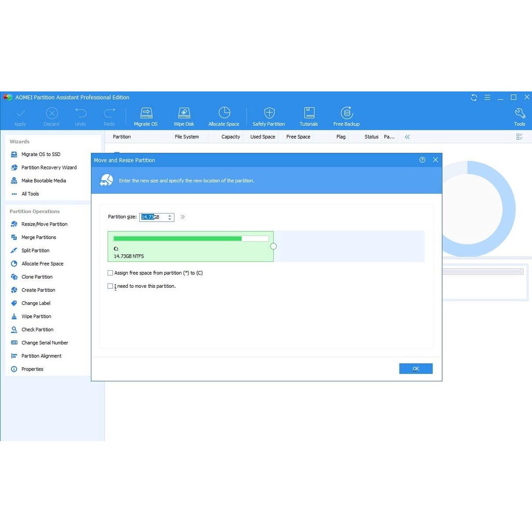Open the hamburger menu in the title bar

click(x=487, y=98)
